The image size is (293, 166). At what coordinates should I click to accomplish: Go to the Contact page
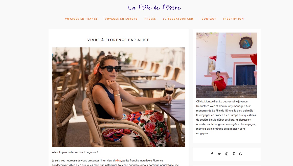coord(209,19)
